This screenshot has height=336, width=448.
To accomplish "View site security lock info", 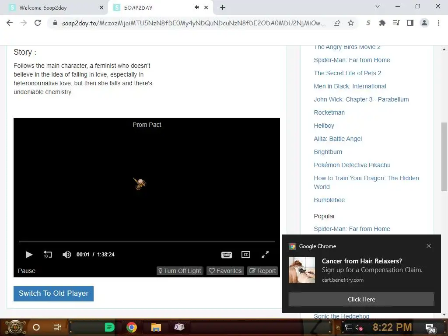I will coord(55,23).
